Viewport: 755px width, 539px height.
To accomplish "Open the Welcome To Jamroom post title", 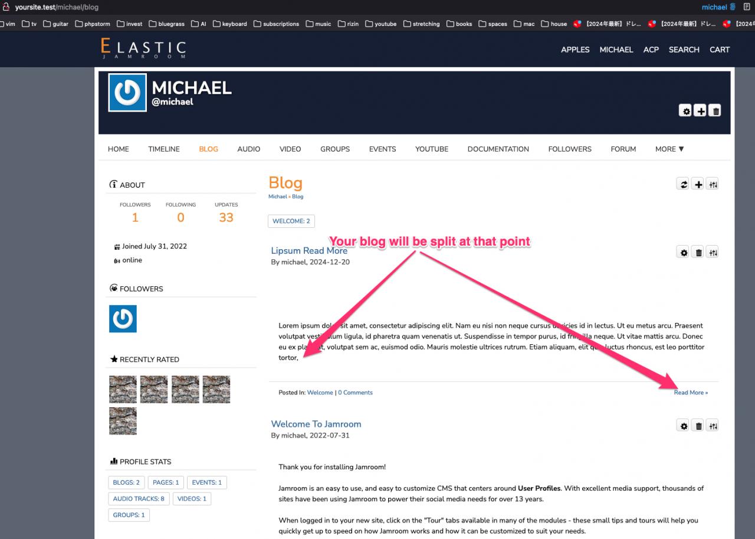I will pos(316,424).
